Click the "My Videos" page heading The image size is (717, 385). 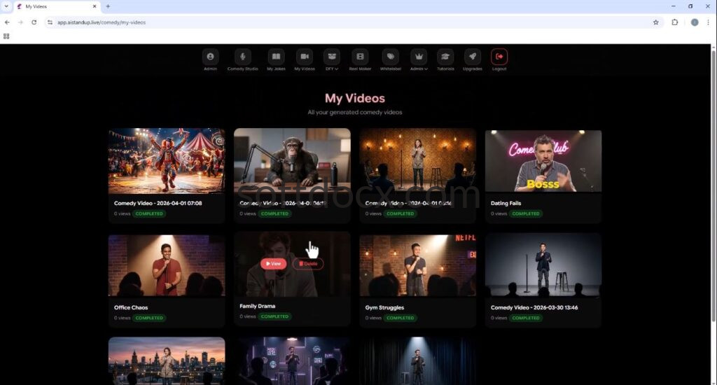355,98
